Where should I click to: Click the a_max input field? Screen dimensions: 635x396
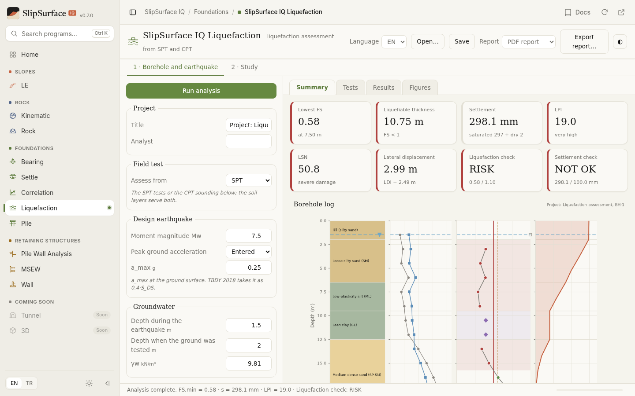point(249,268)
